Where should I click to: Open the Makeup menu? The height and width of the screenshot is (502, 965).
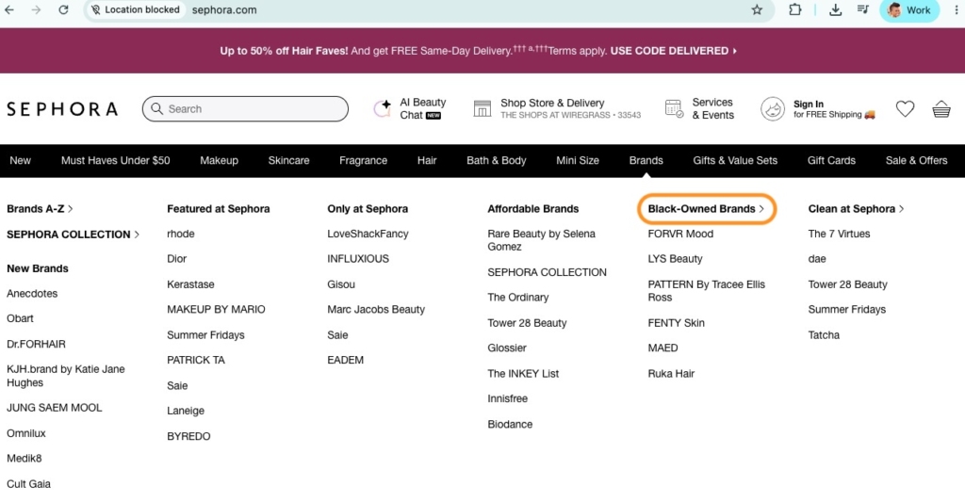click(x=219, y=160)
